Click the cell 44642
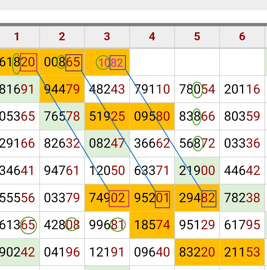Image resolution: width=267 pixels, height=270 pixels. 242,170
